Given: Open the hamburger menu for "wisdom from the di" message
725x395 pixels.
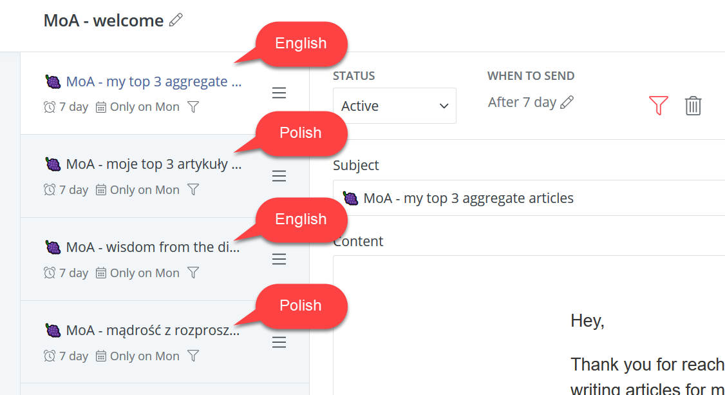Looking at the screenshot, I should (x=279, y=258).
